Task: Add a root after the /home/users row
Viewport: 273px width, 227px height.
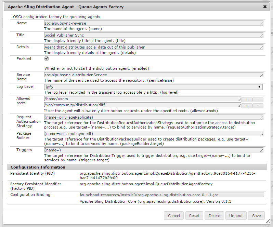Action: pyautogui.click(x=247, y=100)
